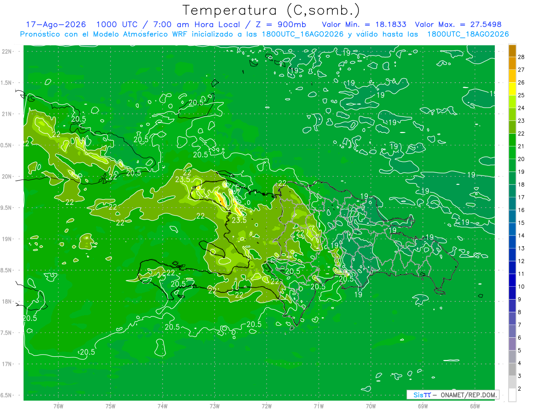The height and width of the screenshot is (412, 533).
Task: Click the "75W" longitude axis label
Action: (x=110, y=406)
